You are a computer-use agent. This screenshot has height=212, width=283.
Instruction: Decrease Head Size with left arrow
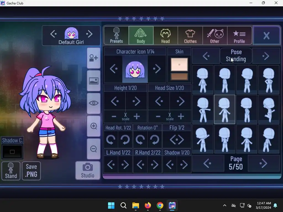pos(159,101)
